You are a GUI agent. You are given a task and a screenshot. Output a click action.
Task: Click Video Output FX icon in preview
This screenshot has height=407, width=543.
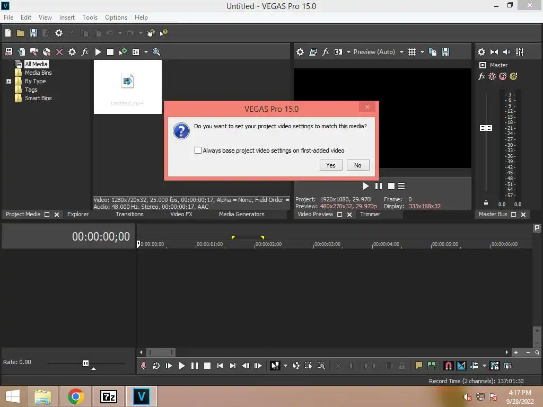(326, 52)
